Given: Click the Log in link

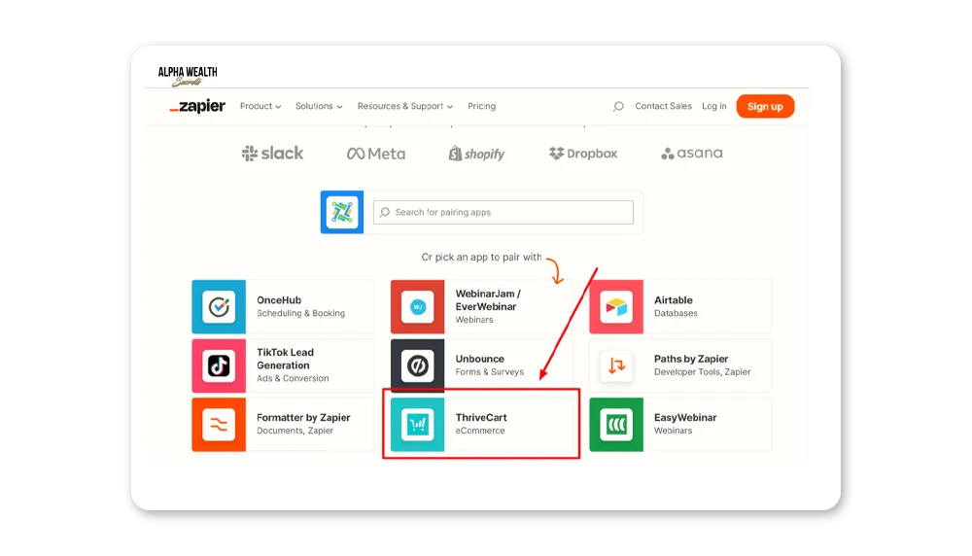Looking at the screenshot, I should 714,106.
